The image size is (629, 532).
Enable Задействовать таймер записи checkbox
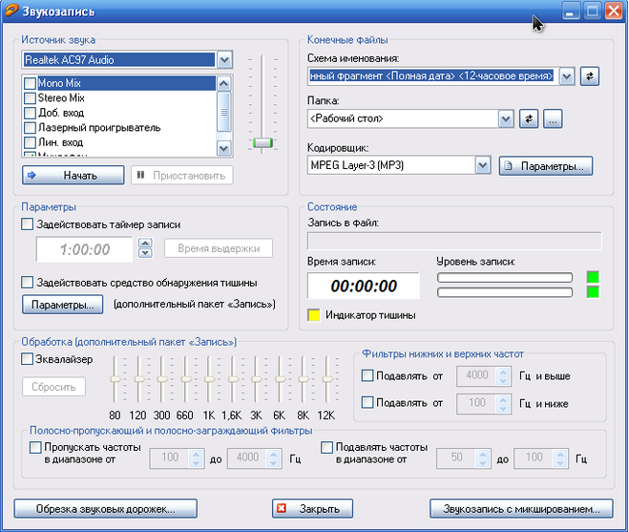tap(28, 224)
